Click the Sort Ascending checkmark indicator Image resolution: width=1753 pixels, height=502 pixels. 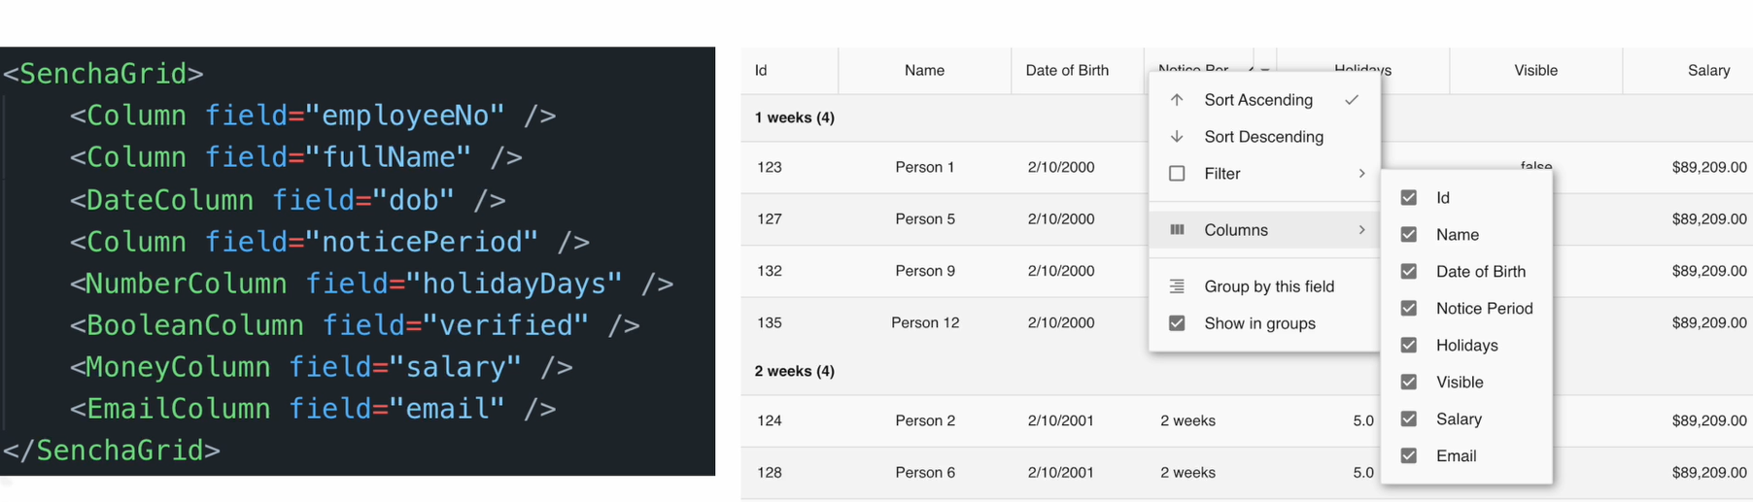coord(1352,100)
